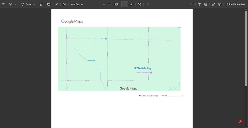Select the Highlight tool
248x128 pixels.
[11, 4]
